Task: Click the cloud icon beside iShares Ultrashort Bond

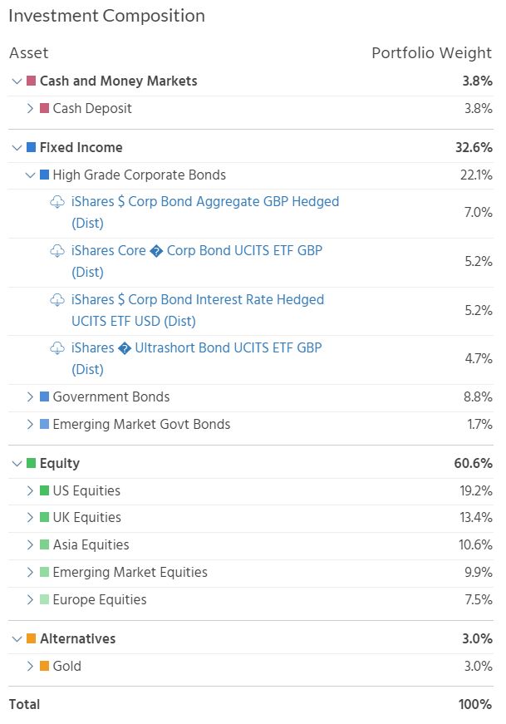Action: click(x=57, y=348)
